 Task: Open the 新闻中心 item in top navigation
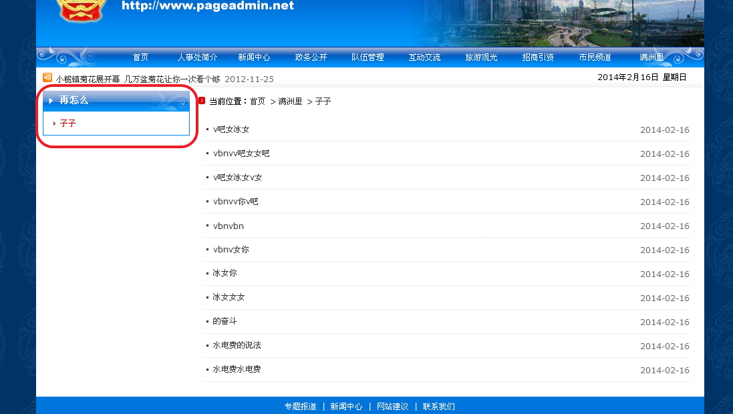pyautogui.click(x=254, y=57)
